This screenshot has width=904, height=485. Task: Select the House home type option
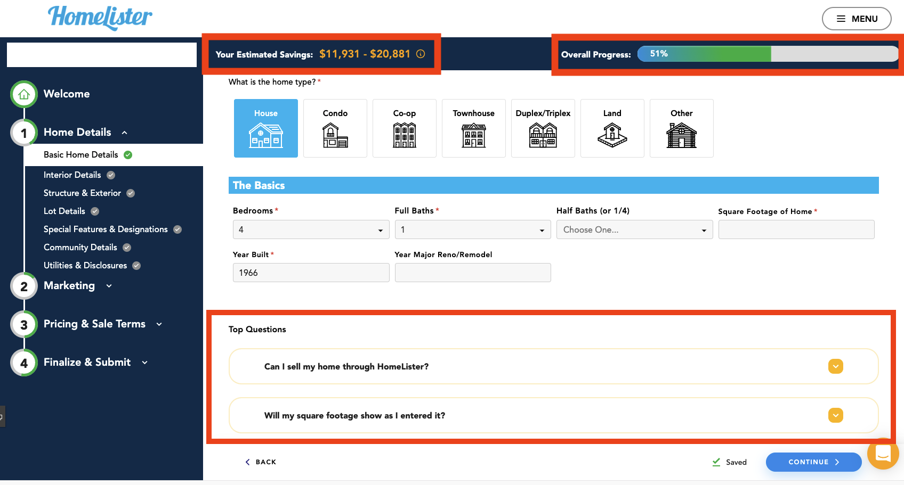click(x=265, y=128)
